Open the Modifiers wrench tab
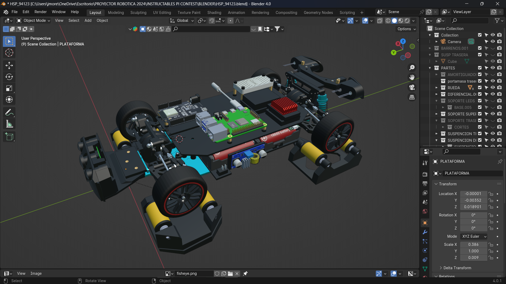This screenshot has height=284, width=506. 425,232
